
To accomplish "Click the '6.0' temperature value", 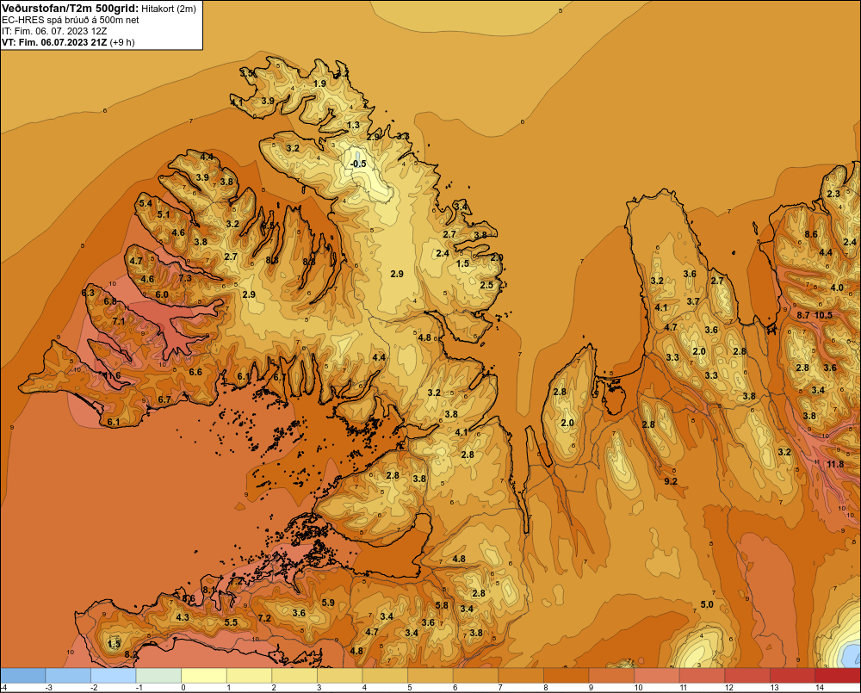I will pos(162,294).
